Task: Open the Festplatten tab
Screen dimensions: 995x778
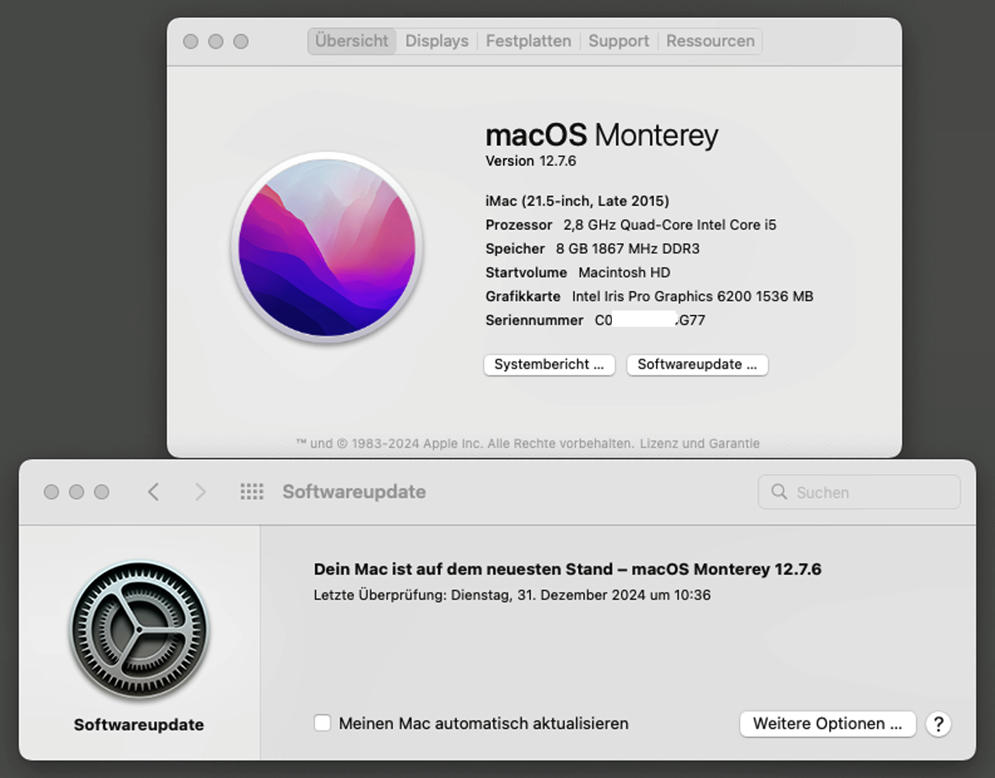Action: (x=528, y=41)
